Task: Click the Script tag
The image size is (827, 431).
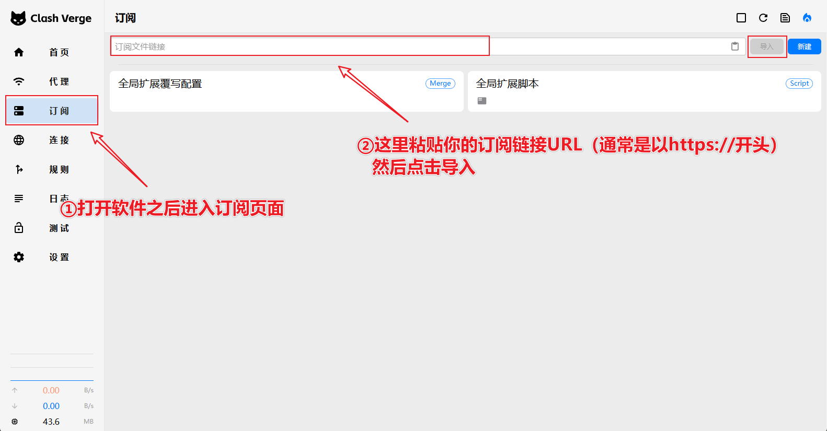Action: [799, 84]
